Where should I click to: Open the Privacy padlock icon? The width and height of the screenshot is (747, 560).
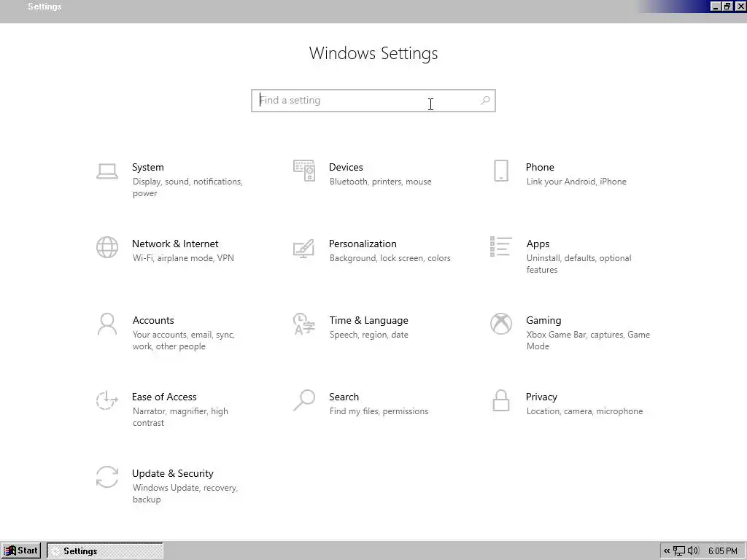pos(501,400)
